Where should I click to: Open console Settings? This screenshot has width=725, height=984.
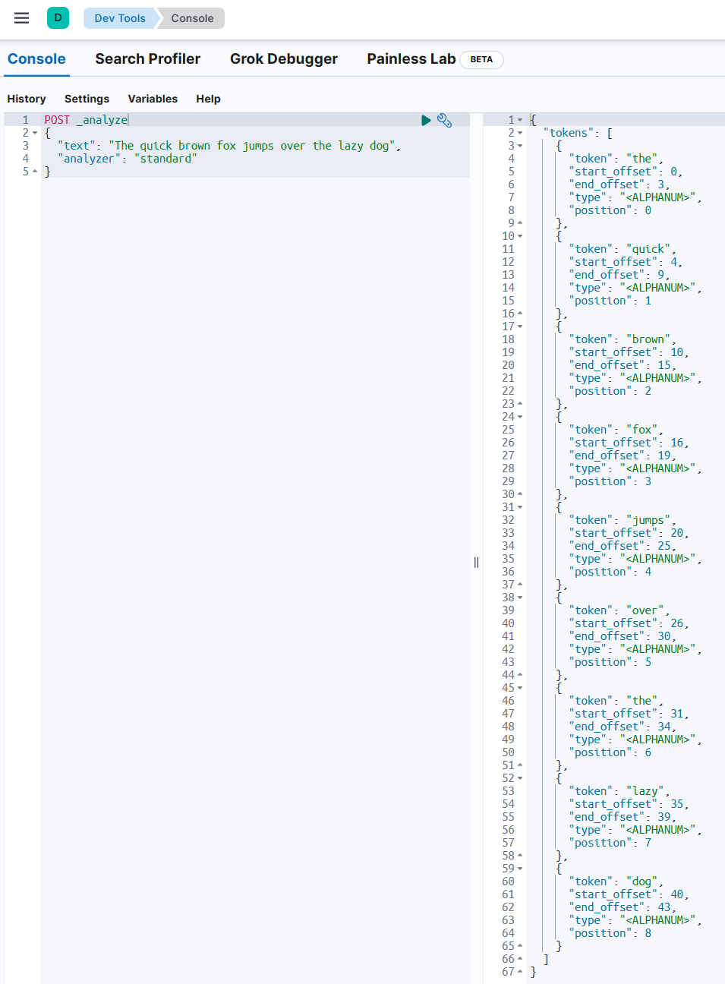87,99
